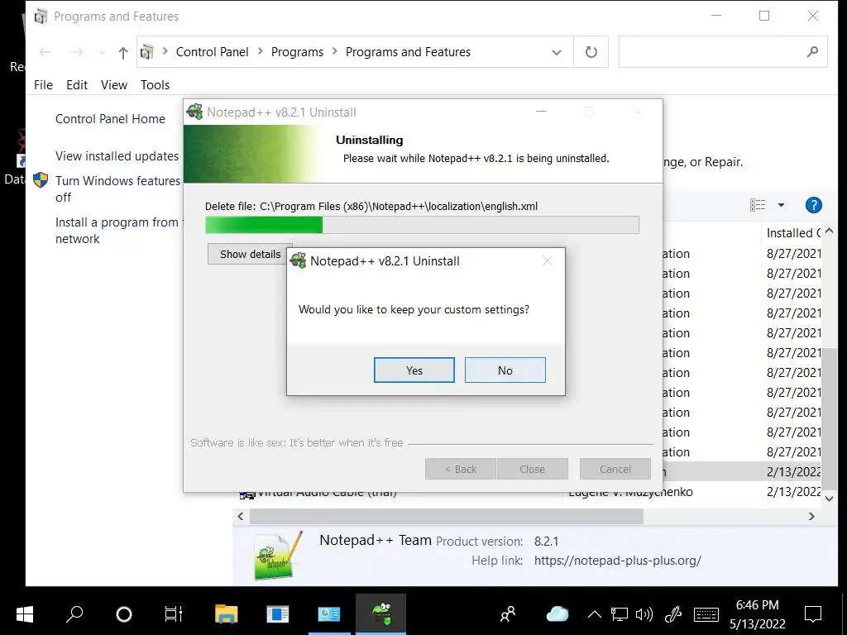Click Show details in the uninstaller
Viewport: 847px width, 635px height.
tap(250, 255)
